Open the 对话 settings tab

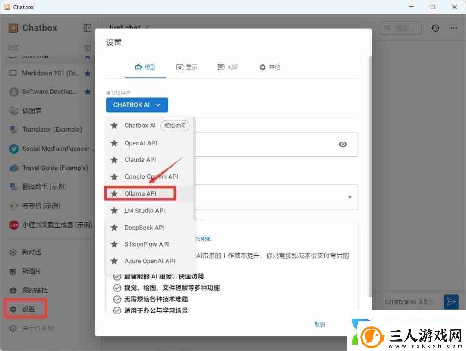[x=228, y=67]
